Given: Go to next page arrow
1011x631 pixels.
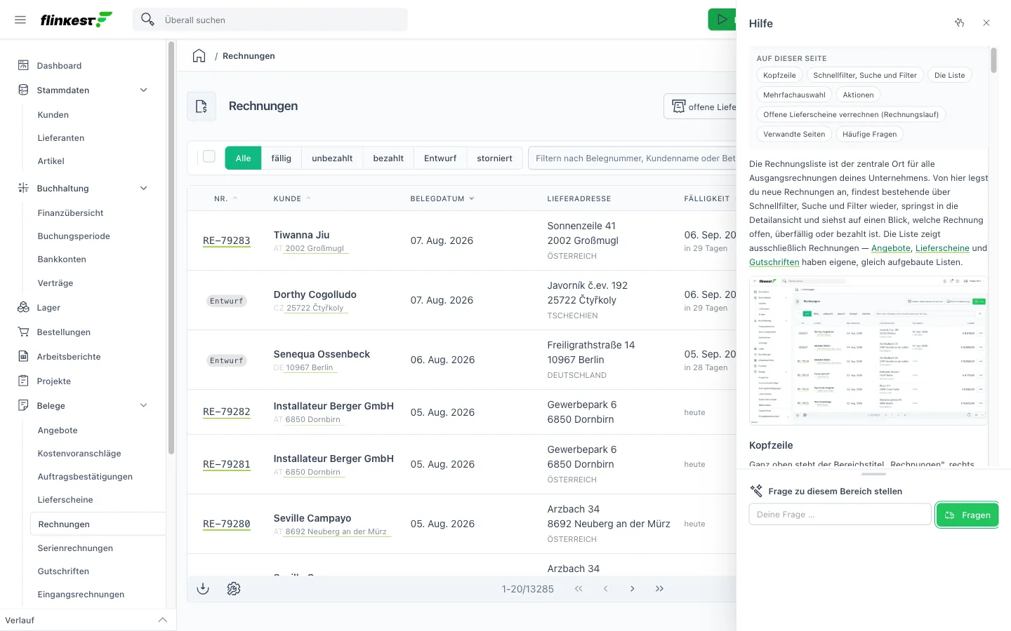Looking at the screenshot, I should tap(633, 589).
